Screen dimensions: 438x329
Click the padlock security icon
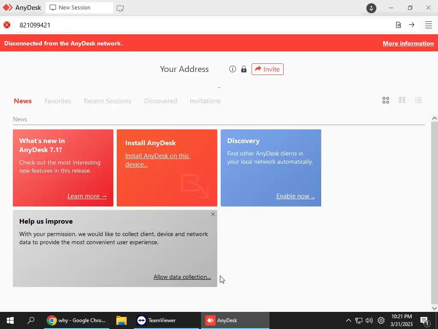click(x=244, y=69)
